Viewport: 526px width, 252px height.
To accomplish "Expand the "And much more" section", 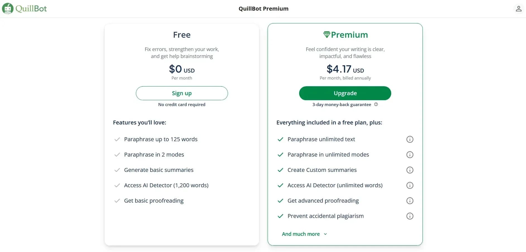I will 304,234.
